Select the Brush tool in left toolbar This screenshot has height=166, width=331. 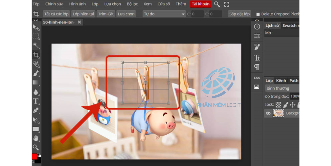click(x=36, y=73)
